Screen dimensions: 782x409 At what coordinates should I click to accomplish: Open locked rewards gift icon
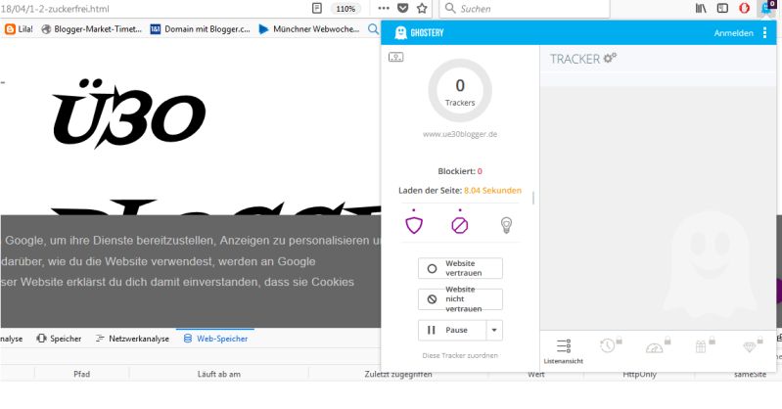[x=703, y=345]
